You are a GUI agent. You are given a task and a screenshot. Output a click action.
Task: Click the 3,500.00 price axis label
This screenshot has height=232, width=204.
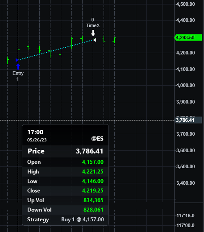[185, 166]
